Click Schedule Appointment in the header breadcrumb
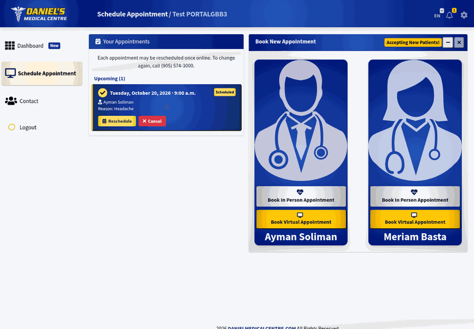The width and height of the screenshot is (474, 329). (132, 14)
